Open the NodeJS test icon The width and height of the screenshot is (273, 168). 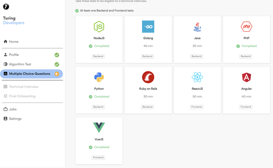(x=99, y=27)
